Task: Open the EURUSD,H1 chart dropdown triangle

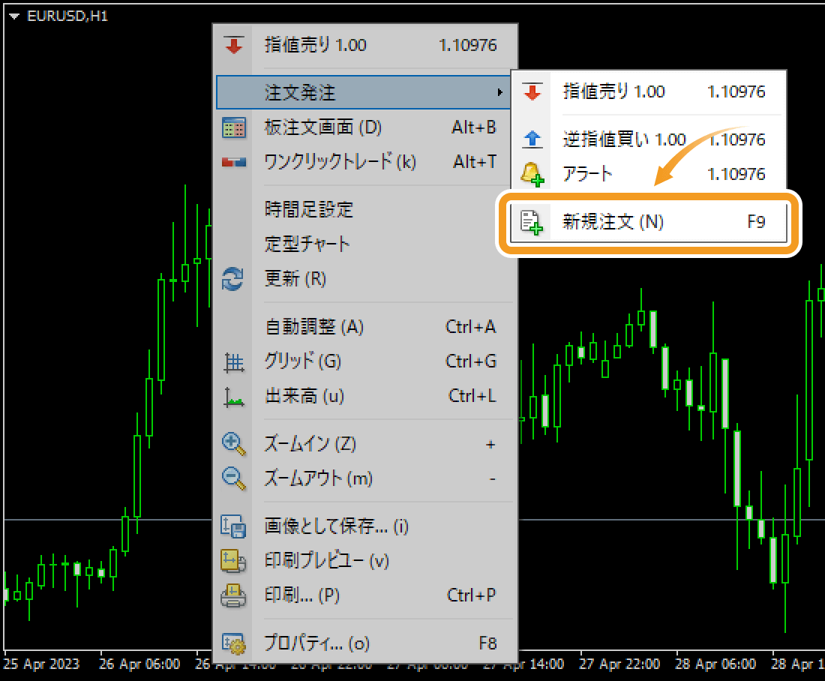Action: coord(14,16)
